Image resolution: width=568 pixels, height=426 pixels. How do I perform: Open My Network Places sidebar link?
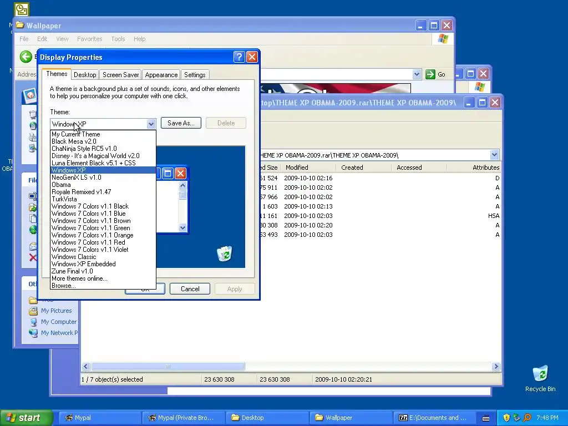pos(59,333)
